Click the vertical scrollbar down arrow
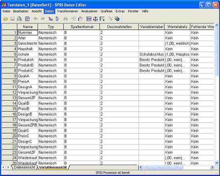The width and height of the screenshot is (220, 176). coord(217,163)
